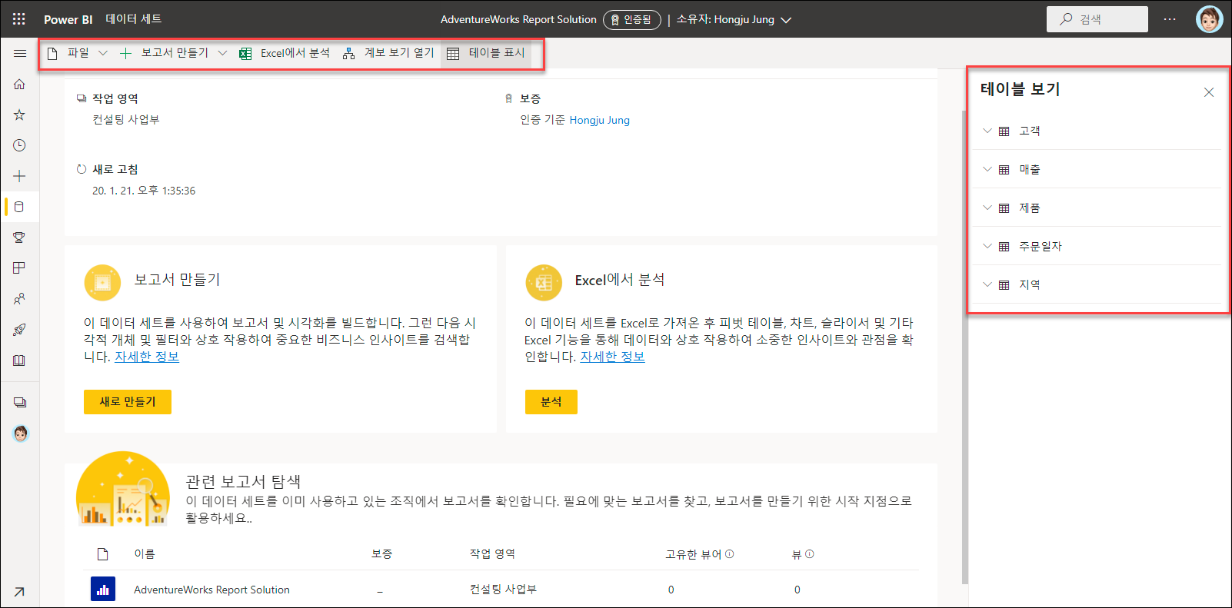
Task: Click the 관련 보고서 탐색 illustration
Action: coord(123,489)
